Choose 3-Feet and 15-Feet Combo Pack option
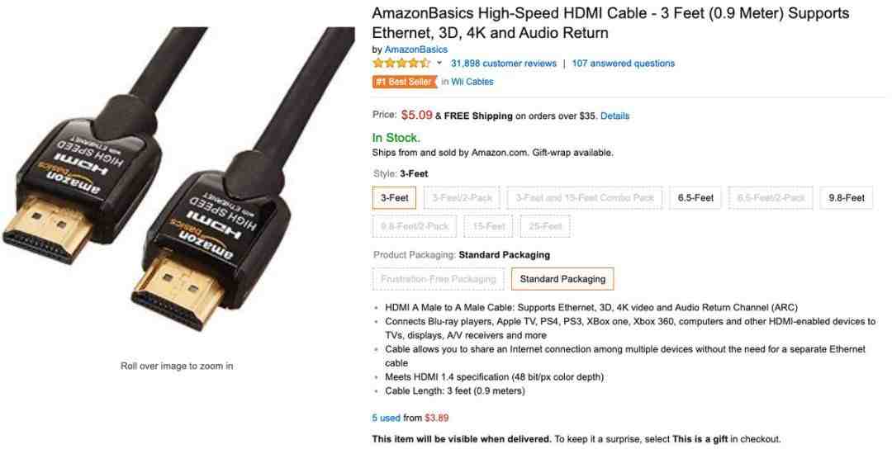This screenshot has width=892, height=454. pos(585,198)
